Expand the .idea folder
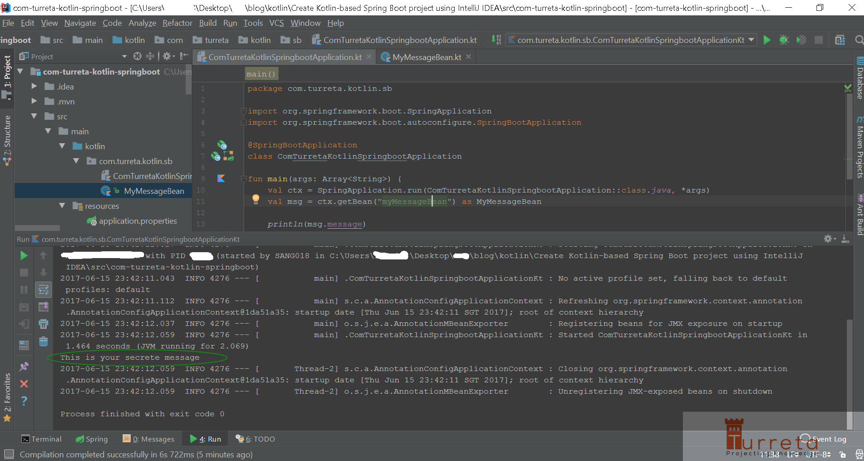The width and height of the screenshot is (864, 461). pos(34,86)
